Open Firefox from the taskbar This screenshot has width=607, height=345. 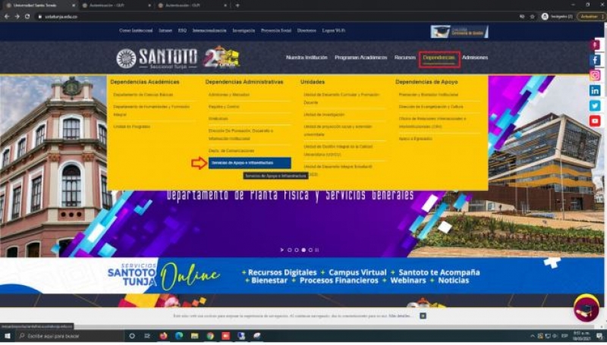[x=163, y=336]
